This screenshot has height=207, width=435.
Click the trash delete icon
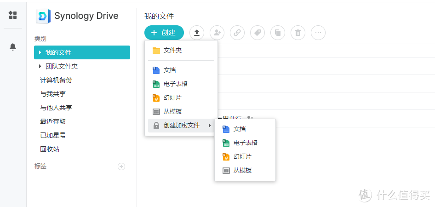point(298,33)
